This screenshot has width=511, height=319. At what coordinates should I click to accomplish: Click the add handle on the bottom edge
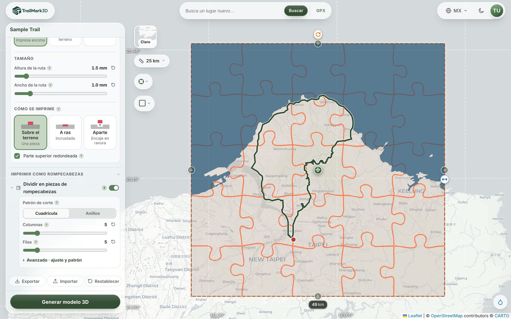pos(318,296)
